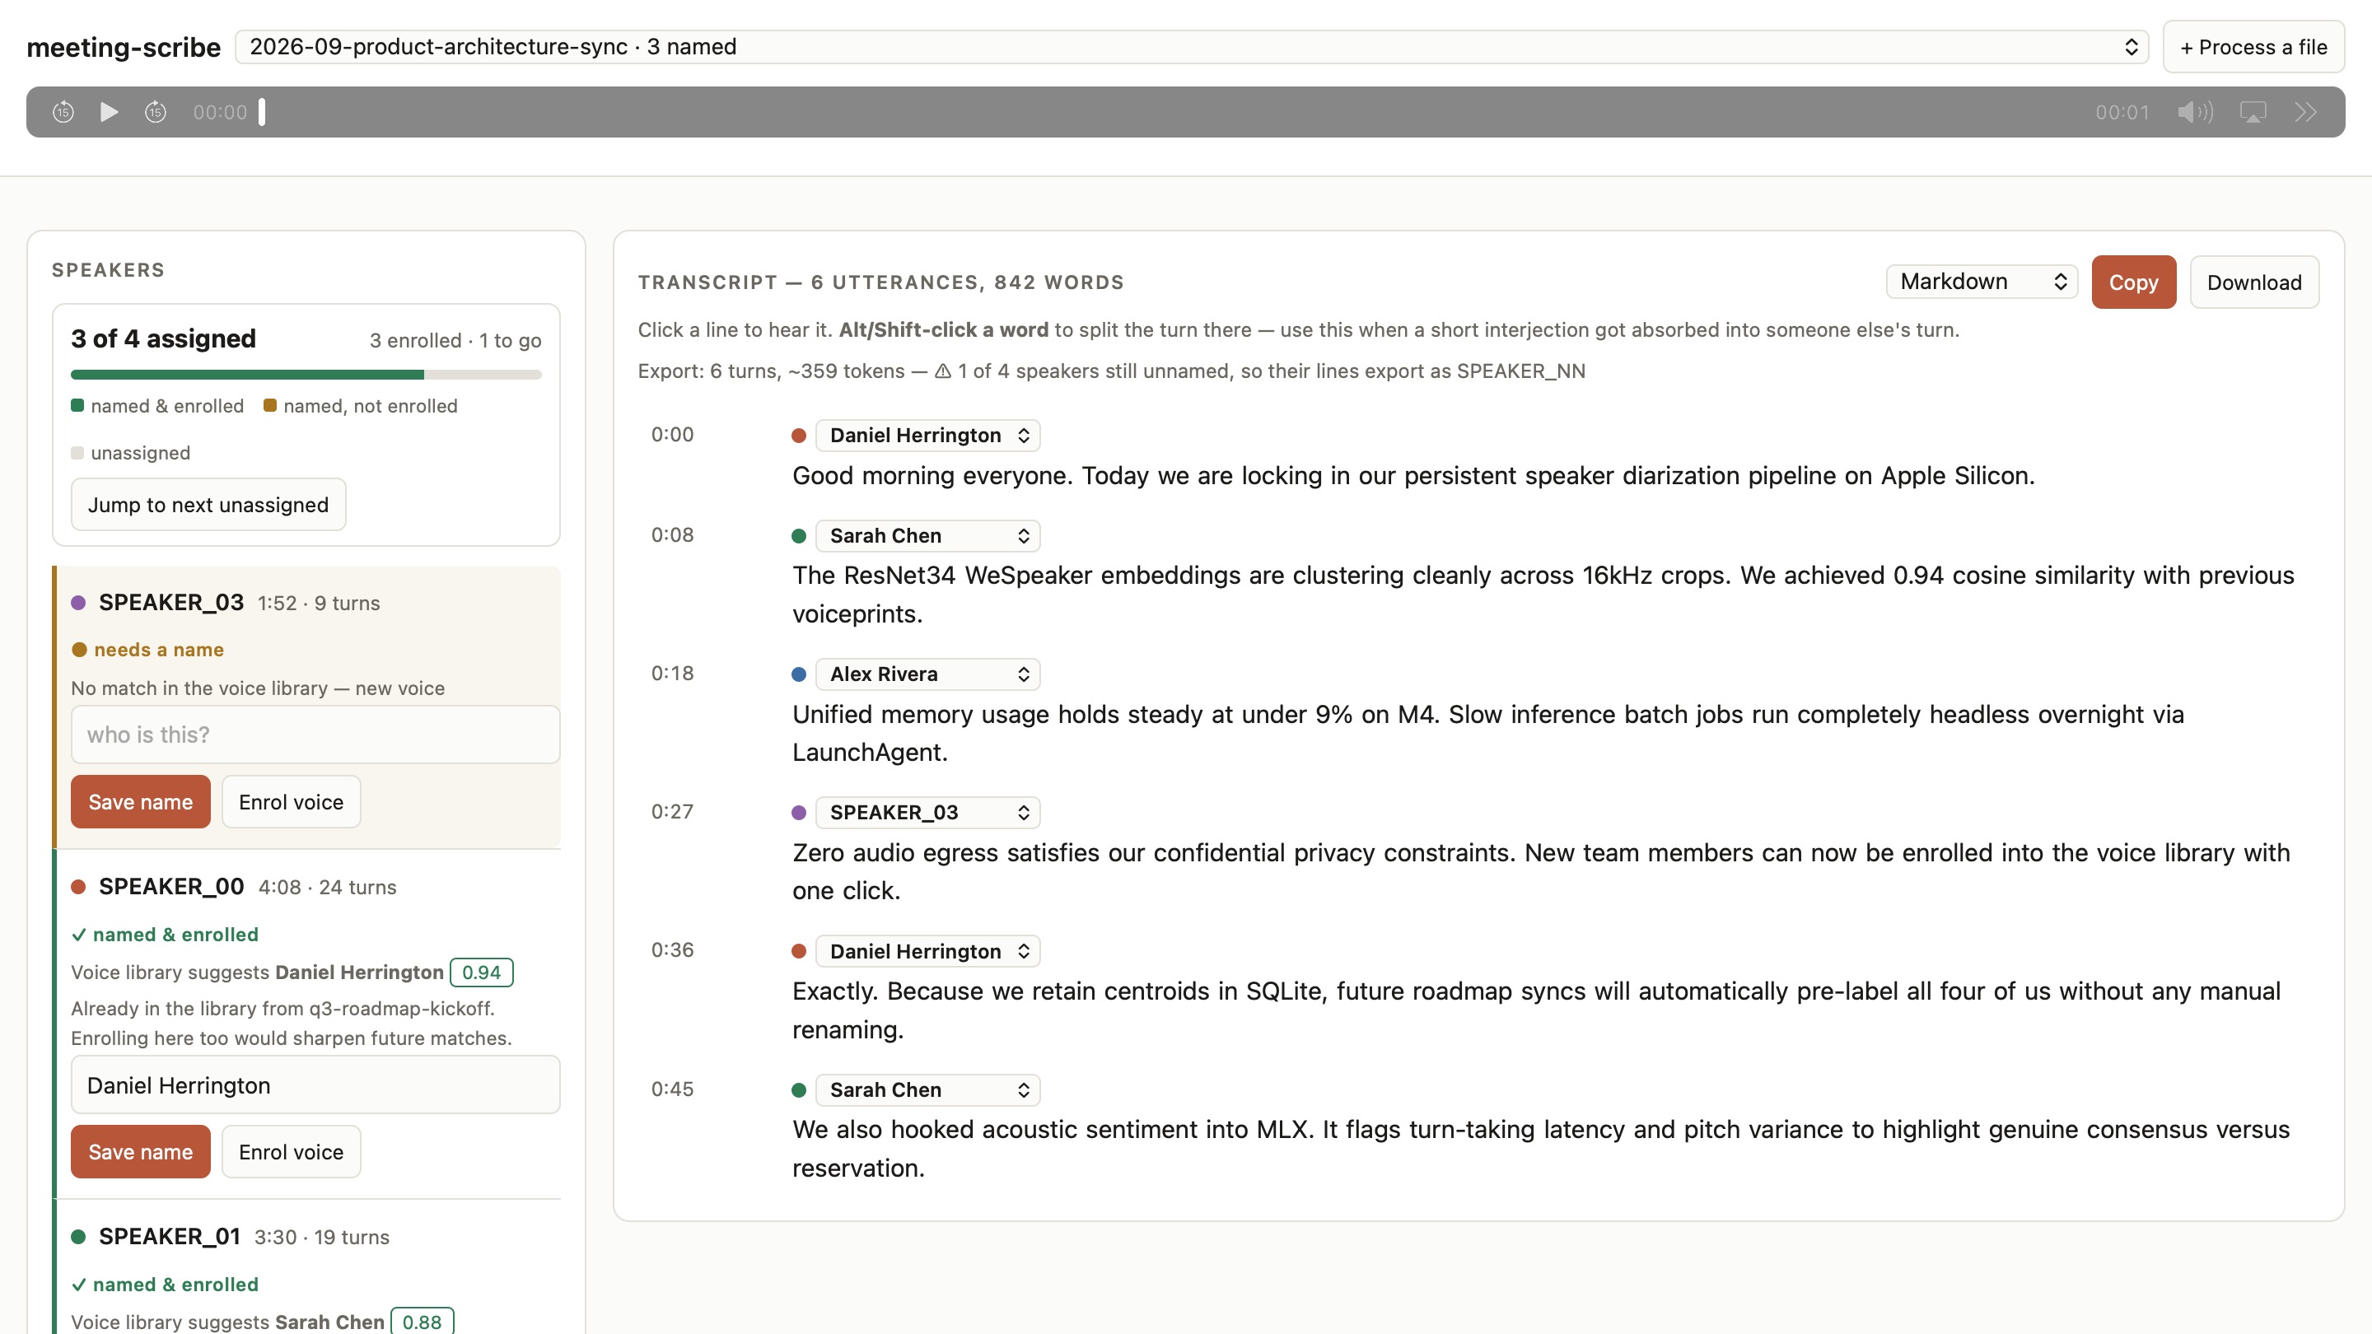Click the 0:36 timestamp in the transcript
2372x1334 pixels.
point(672,950)
